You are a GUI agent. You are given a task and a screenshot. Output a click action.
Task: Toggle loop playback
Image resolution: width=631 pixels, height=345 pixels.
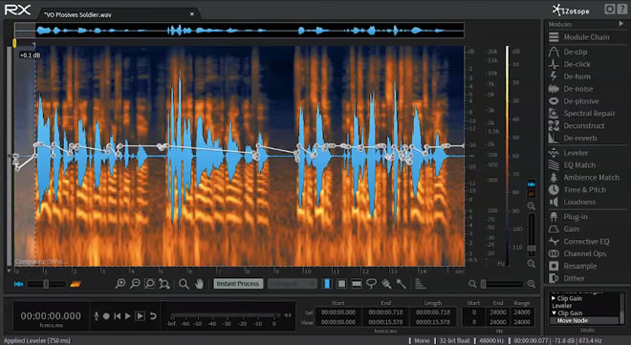coord(153,316)
